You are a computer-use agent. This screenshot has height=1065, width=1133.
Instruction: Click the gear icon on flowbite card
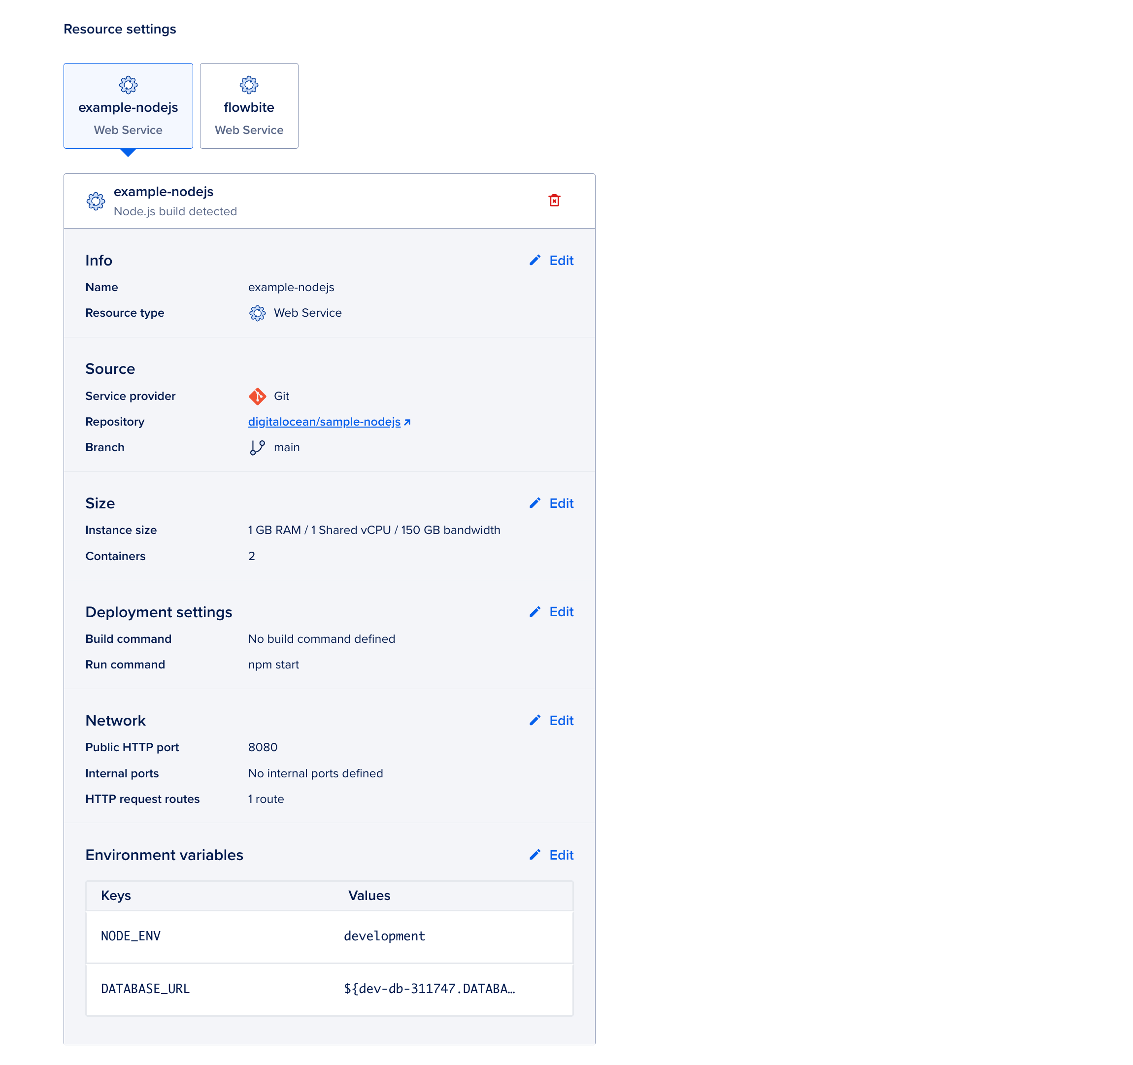click(249, 84)
